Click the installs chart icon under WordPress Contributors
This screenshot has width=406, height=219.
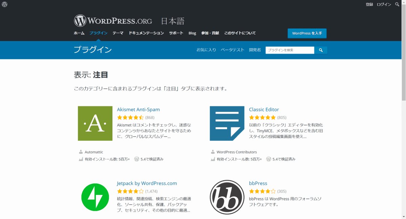pos(213,159)
